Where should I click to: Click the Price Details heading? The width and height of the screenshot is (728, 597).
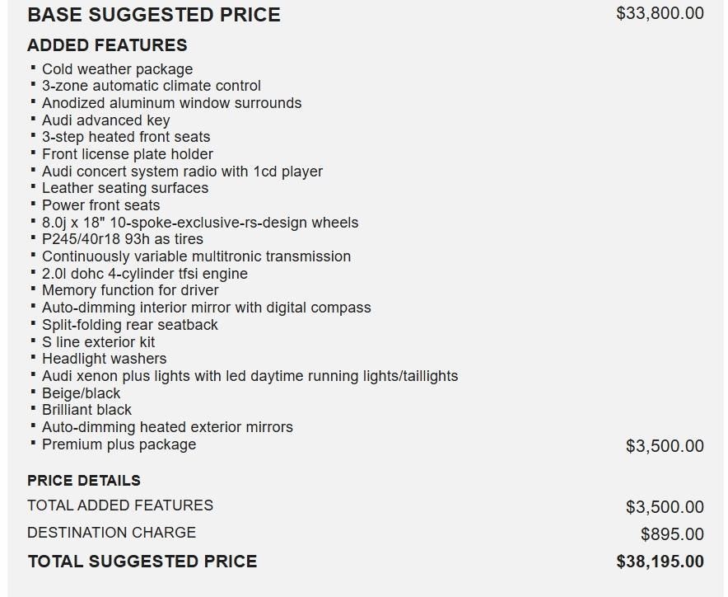point(84,481)
